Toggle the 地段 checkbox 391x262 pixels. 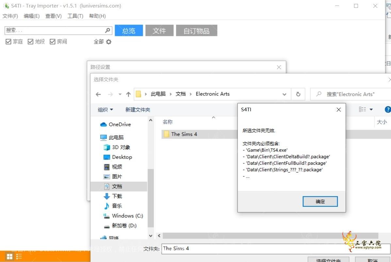[x=30, y=41]
